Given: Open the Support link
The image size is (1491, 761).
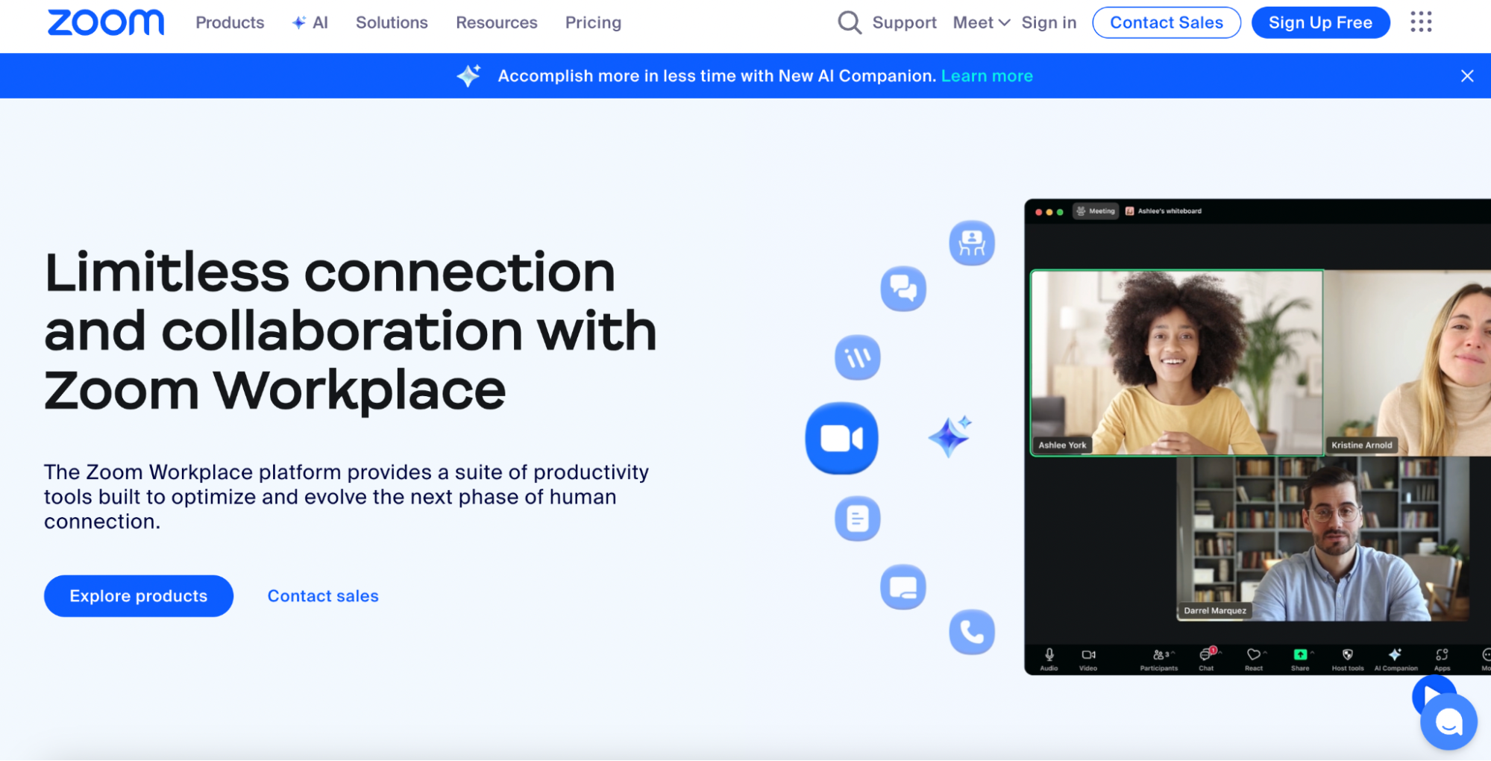Looking at the screenshot, I should pos(904,22).
